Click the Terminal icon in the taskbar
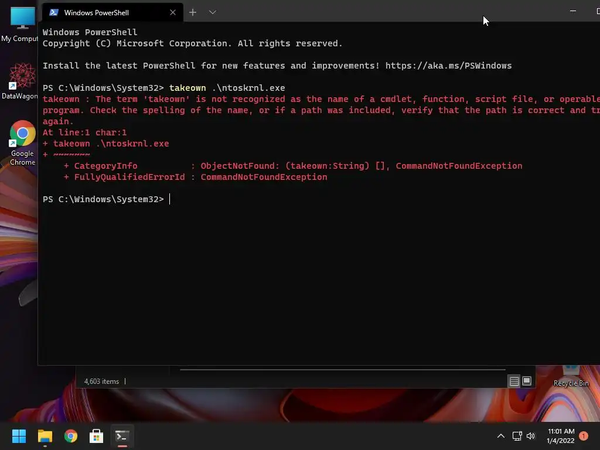This screenshot has width=600, height=450. tap(122, 436)
